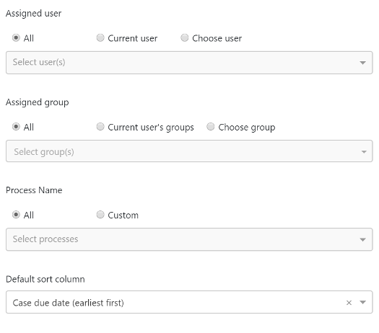The width and height of the screenshot is (379, 333).
Task: Select the Choose user radio button
Action: 185,38
